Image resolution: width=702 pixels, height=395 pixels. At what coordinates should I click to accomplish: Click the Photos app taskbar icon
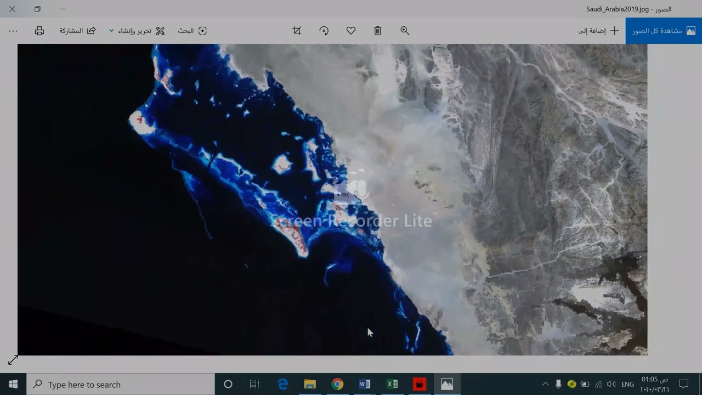[x=447, y=384]
